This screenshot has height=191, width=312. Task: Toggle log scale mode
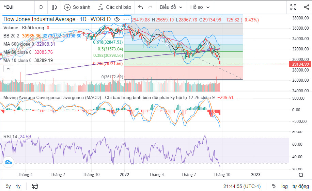coord(284,186)
